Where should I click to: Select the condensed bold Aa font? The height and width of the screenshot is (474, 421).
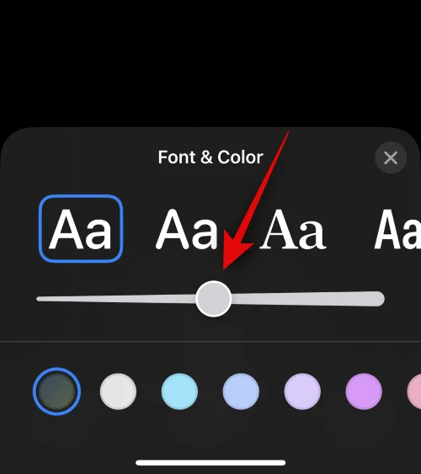point(397,229)
